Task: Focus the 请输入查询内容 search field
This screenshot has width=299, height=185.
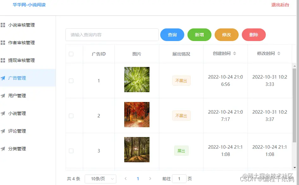Action: (x=112, y=35)
